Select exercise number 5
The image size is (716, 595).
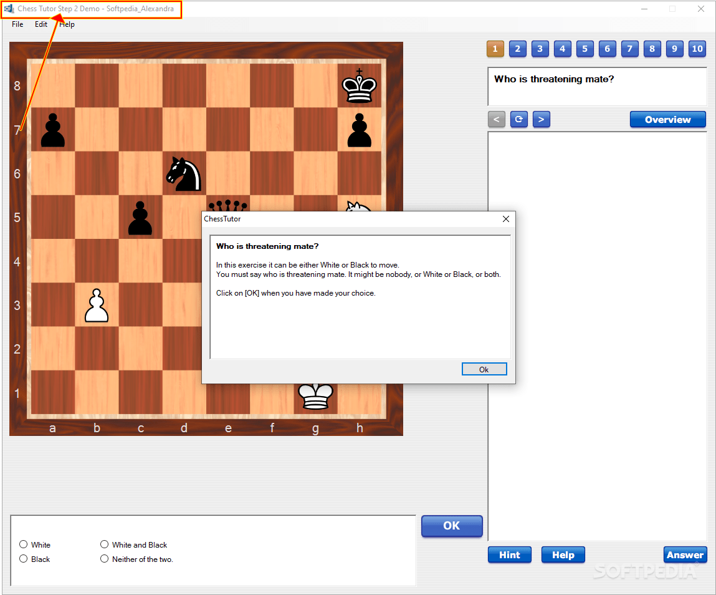(585, 49)
